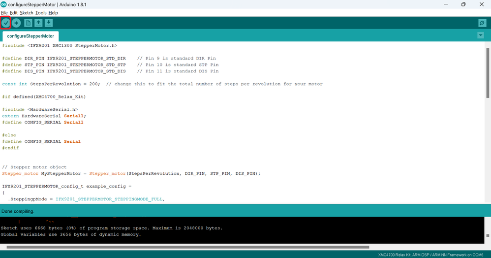Save sketch using the down-arrow icon
This screenshot has width=491, height=258.
[48, 23]
